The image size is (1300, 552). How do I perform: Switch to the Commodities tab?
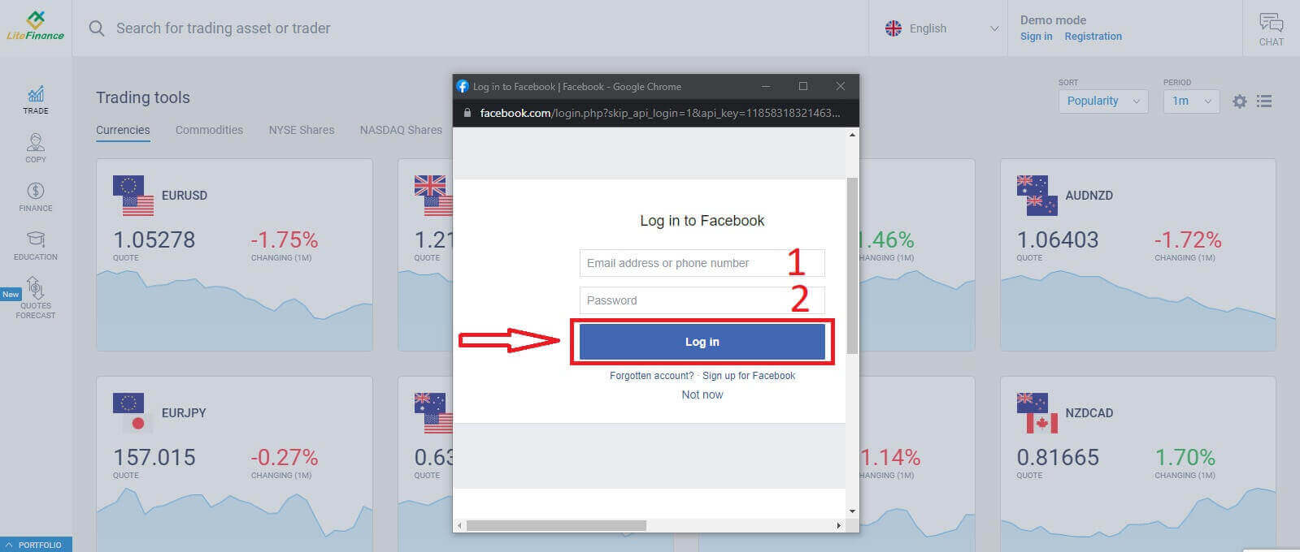pyautogui.click(x=209, y=130)
